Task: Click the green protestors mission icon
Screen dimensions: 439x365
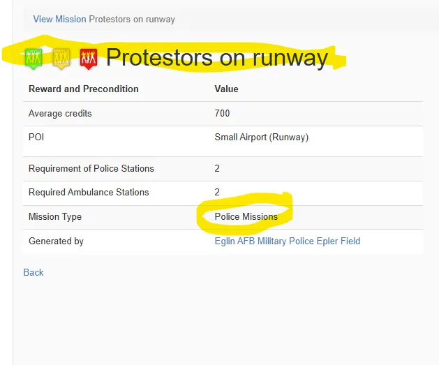Action: coord(34,59)
